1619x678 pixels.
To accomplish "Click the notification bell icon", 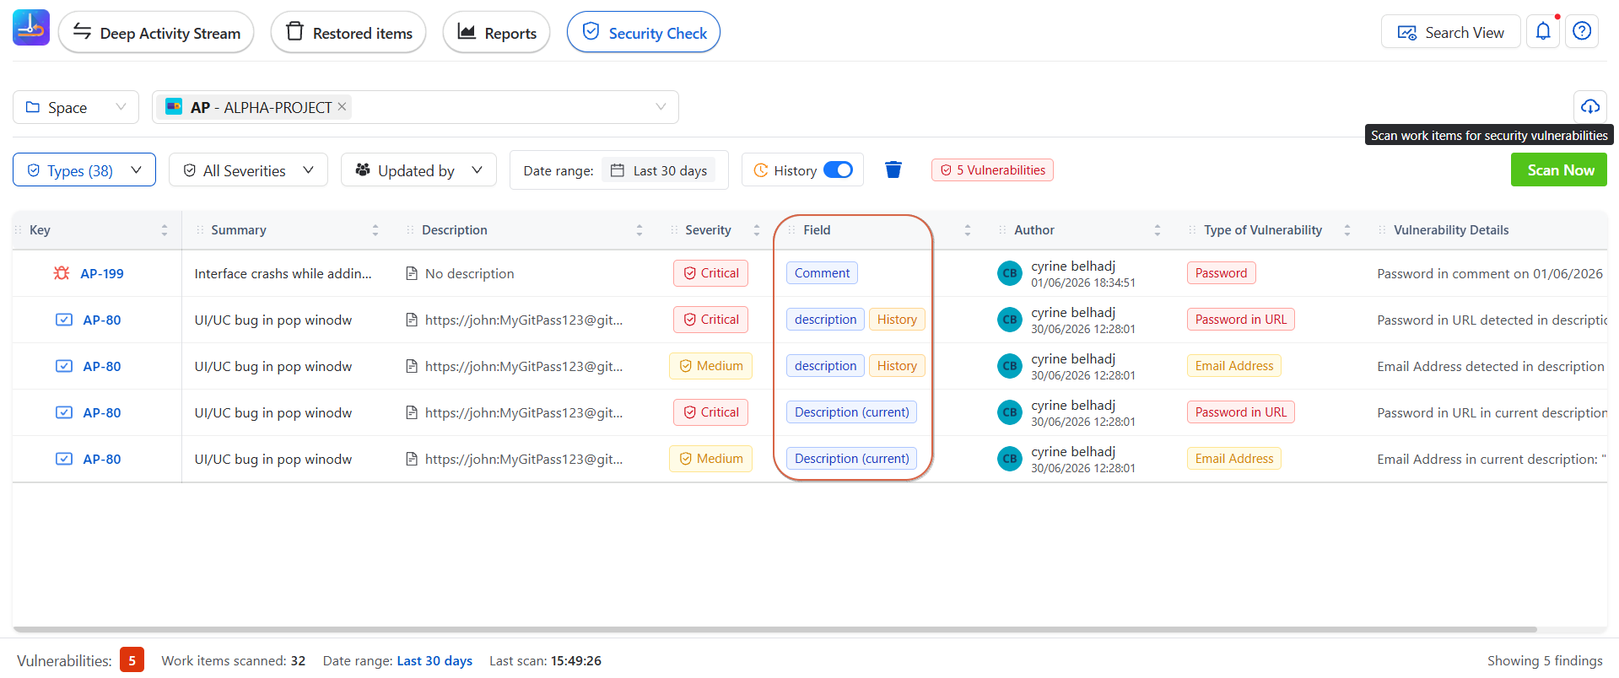I will tap(1543, 32).
